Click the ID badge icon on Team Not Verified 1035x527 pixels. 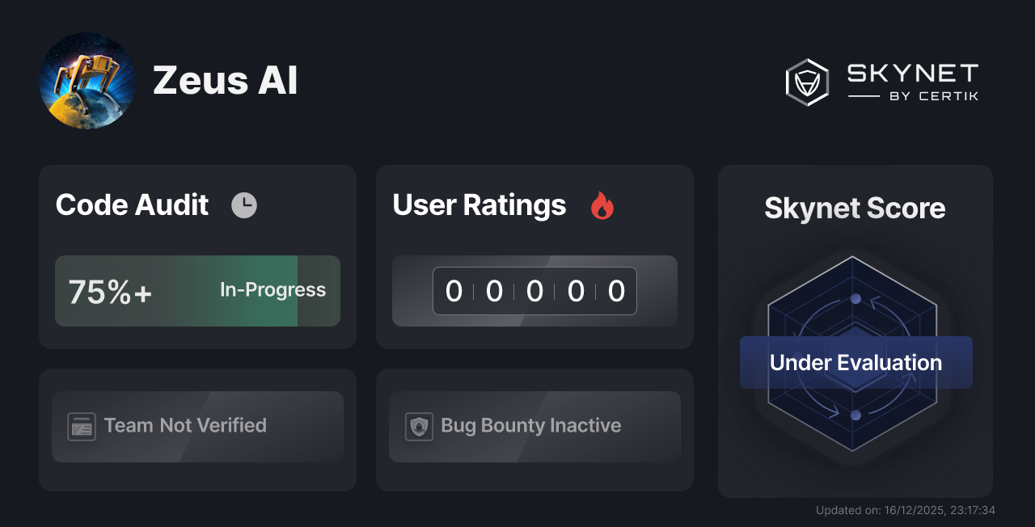tap(81, 426)
